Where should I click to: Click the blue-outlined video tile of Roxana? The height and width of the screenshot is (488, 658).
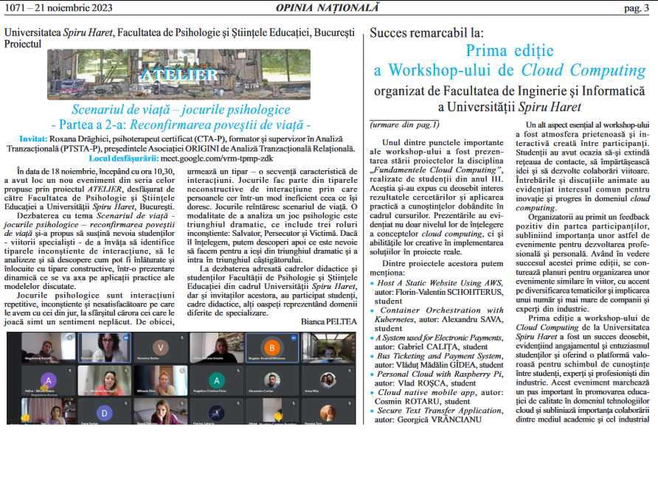tap(104, 347)
